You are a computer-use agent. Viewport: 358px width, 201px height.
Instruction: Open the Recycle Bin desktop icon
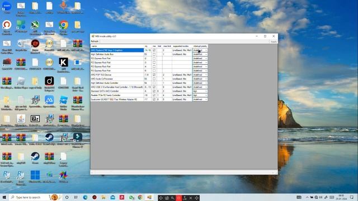pos(21,45)
